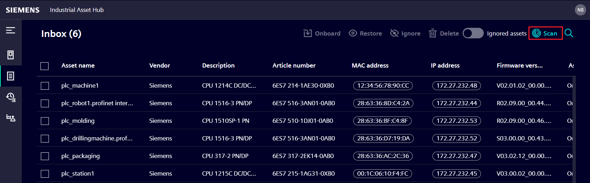Open the user management sidebar icon
Screen dimensions: 590x183
[11, 118]
